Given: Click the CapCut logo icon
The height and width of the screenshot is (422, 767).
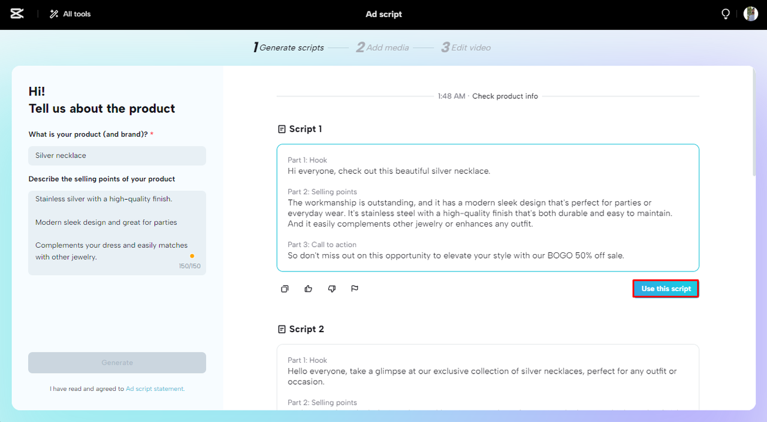Looking at the screenshot, I should click(17, 14).
